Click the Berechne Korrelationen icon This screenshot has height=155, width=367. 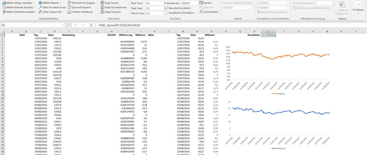259,12
